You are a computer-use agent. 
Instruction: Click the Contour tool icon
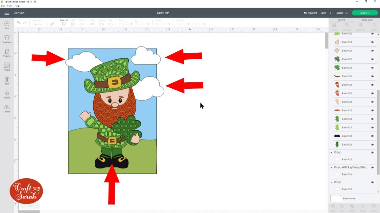pyautogui.click(x=373, y=206)
